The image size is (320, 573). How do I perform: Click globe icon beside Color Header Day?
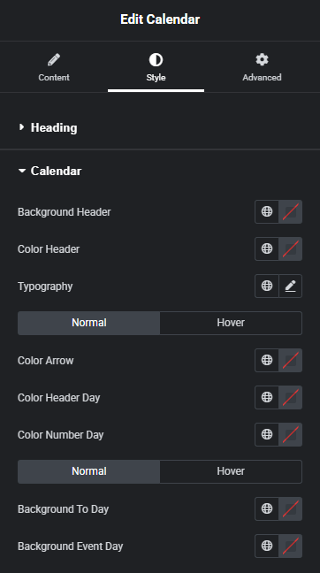[x=267, y=397]
